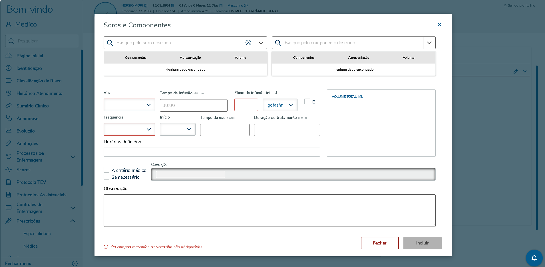Open the gotas/m unit dropdown
Image resolution: width=545 pixels, height=267 pixels.
point(280,105)
